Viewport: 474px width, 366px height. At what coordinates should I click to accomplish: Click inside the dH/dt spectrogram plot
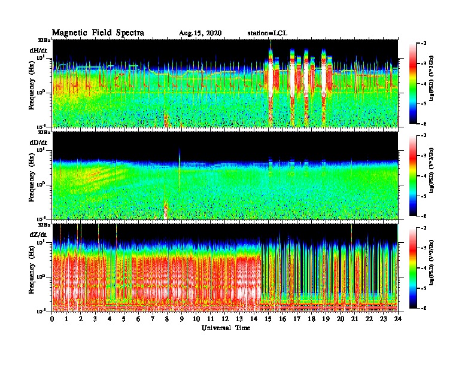225,83
